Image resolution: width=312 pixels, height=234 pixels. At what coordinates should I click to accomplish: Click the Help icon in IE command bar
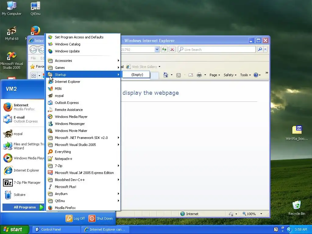click(x=256, y=75)
